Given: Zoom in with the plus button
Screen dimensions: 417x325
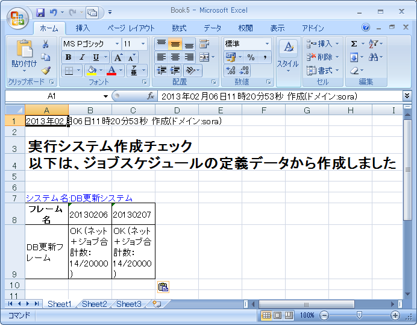Looking at the screenshot, I should 395,316.
